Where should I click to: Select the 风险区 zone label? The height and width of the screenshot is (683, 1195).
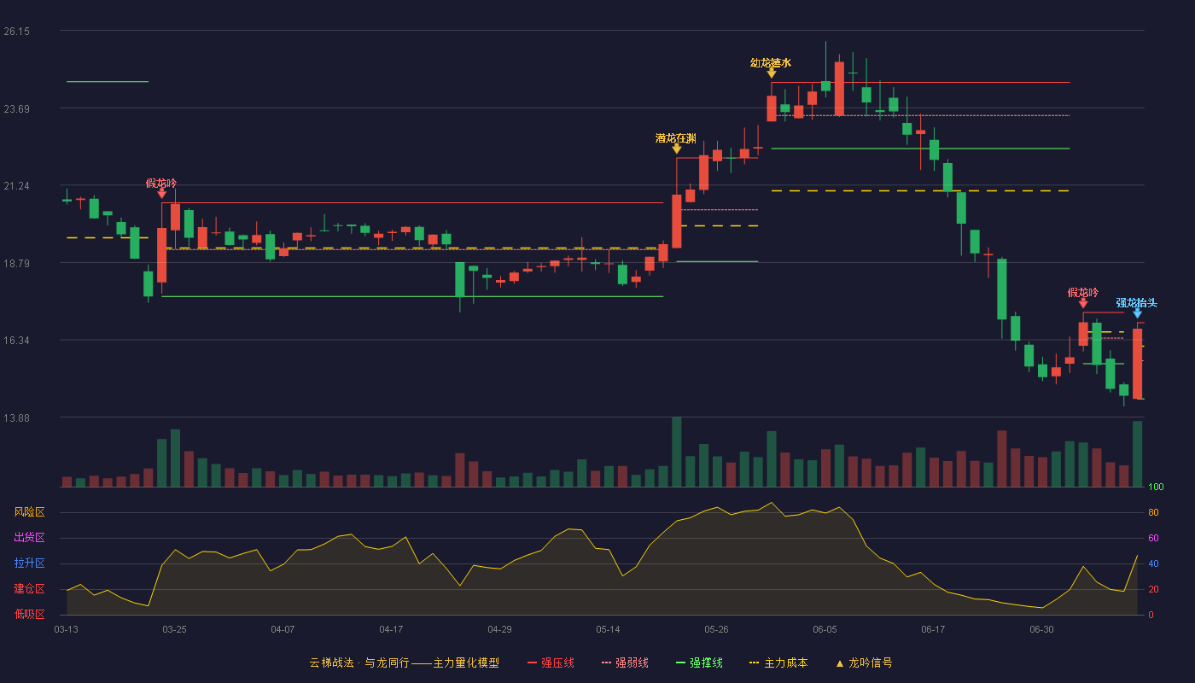[x=29, y=512]
